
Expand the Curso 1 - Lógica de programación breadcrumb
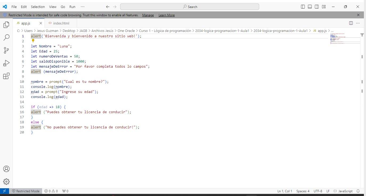point(165,31)
